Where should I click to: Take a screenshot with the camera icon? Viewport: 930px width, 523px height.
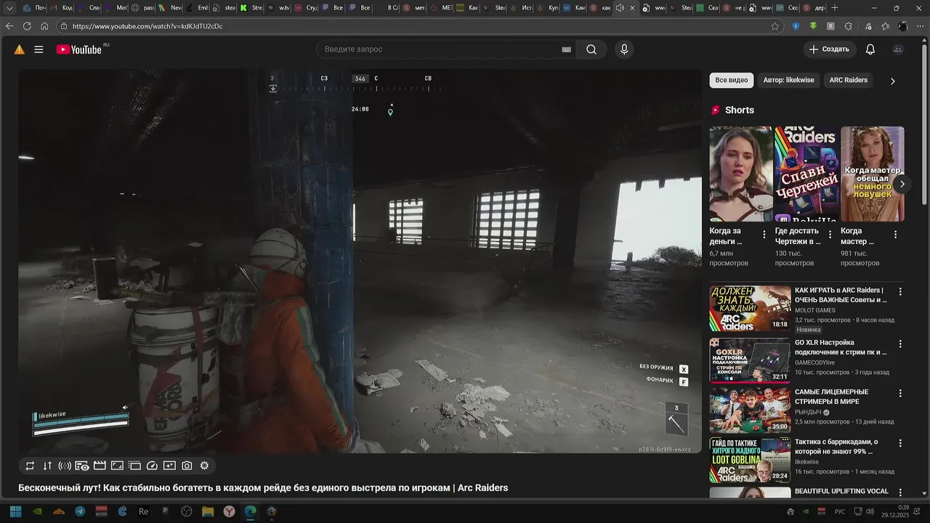[x=187, y=466]
